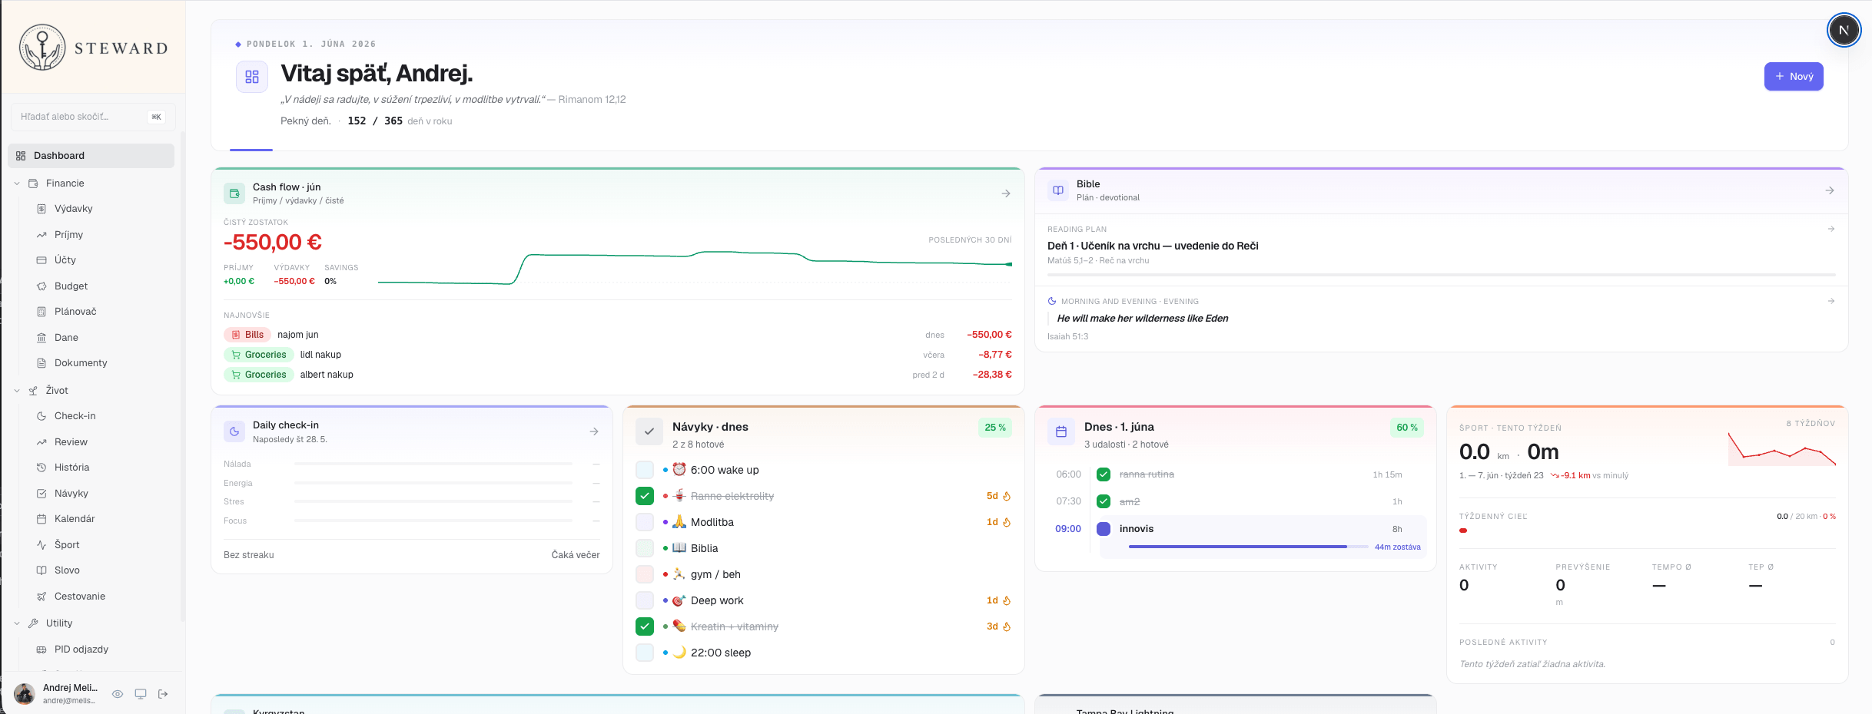Open the História history clock icon
The width and height of the screenshot is (1872, 714).
point(41,468)
